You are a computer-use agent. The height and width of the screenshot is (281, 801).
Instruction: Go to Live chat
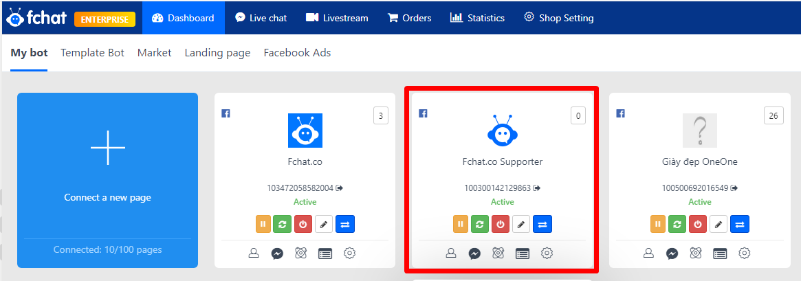261,18
